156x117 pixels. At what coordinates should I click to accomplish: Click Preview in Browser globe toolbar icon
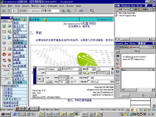pyautogui.click(x=69, y=11)
